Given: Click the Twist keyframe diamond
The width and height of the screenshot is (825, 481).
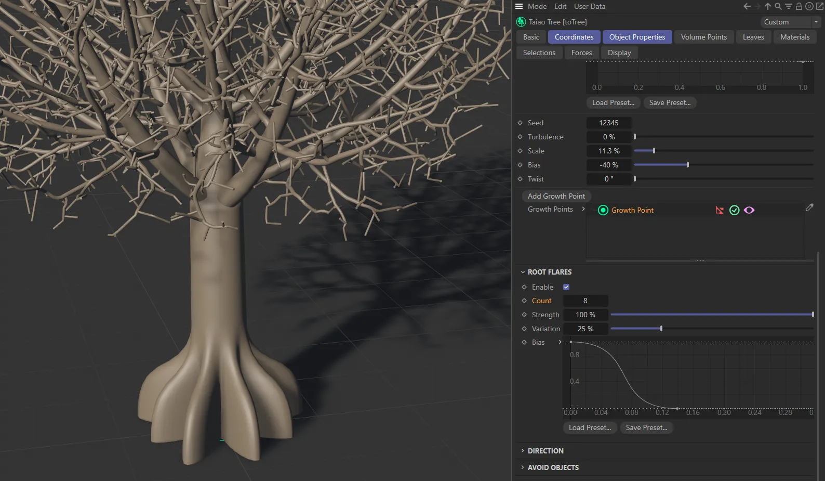Looking at the screenshot, I should tap(520, 179).
